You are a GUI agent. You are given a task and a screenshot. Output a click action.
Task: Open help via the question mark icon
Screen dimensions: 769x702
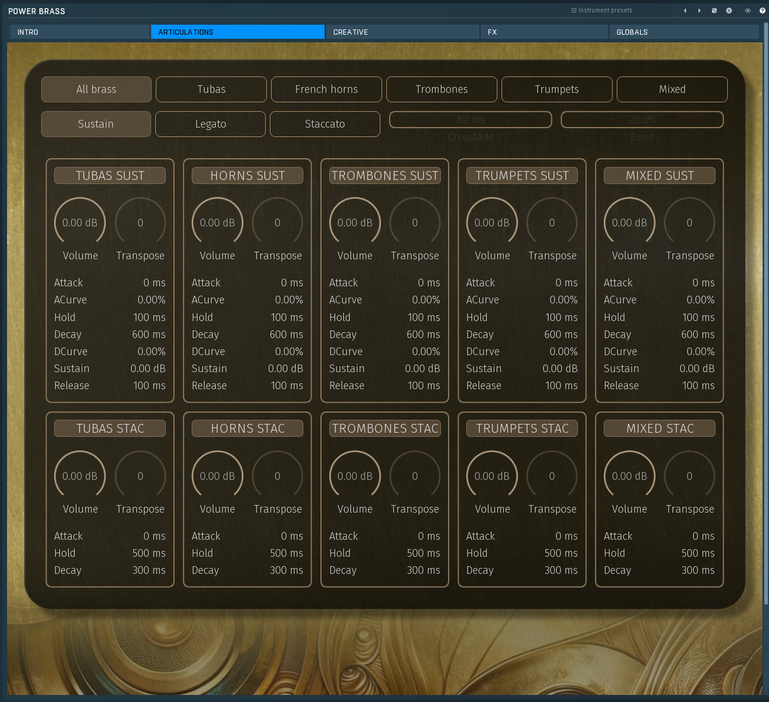(763, 10)
